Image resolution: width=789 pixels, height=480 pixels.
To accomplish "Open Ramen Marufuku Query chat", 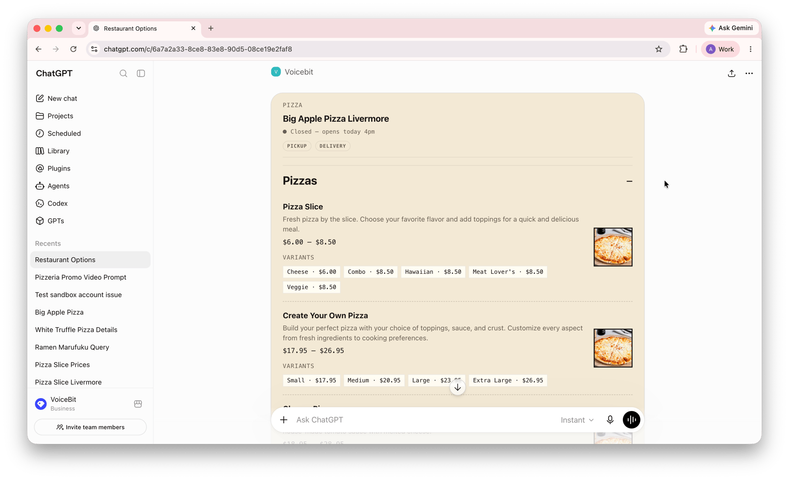I will point(90,347).
